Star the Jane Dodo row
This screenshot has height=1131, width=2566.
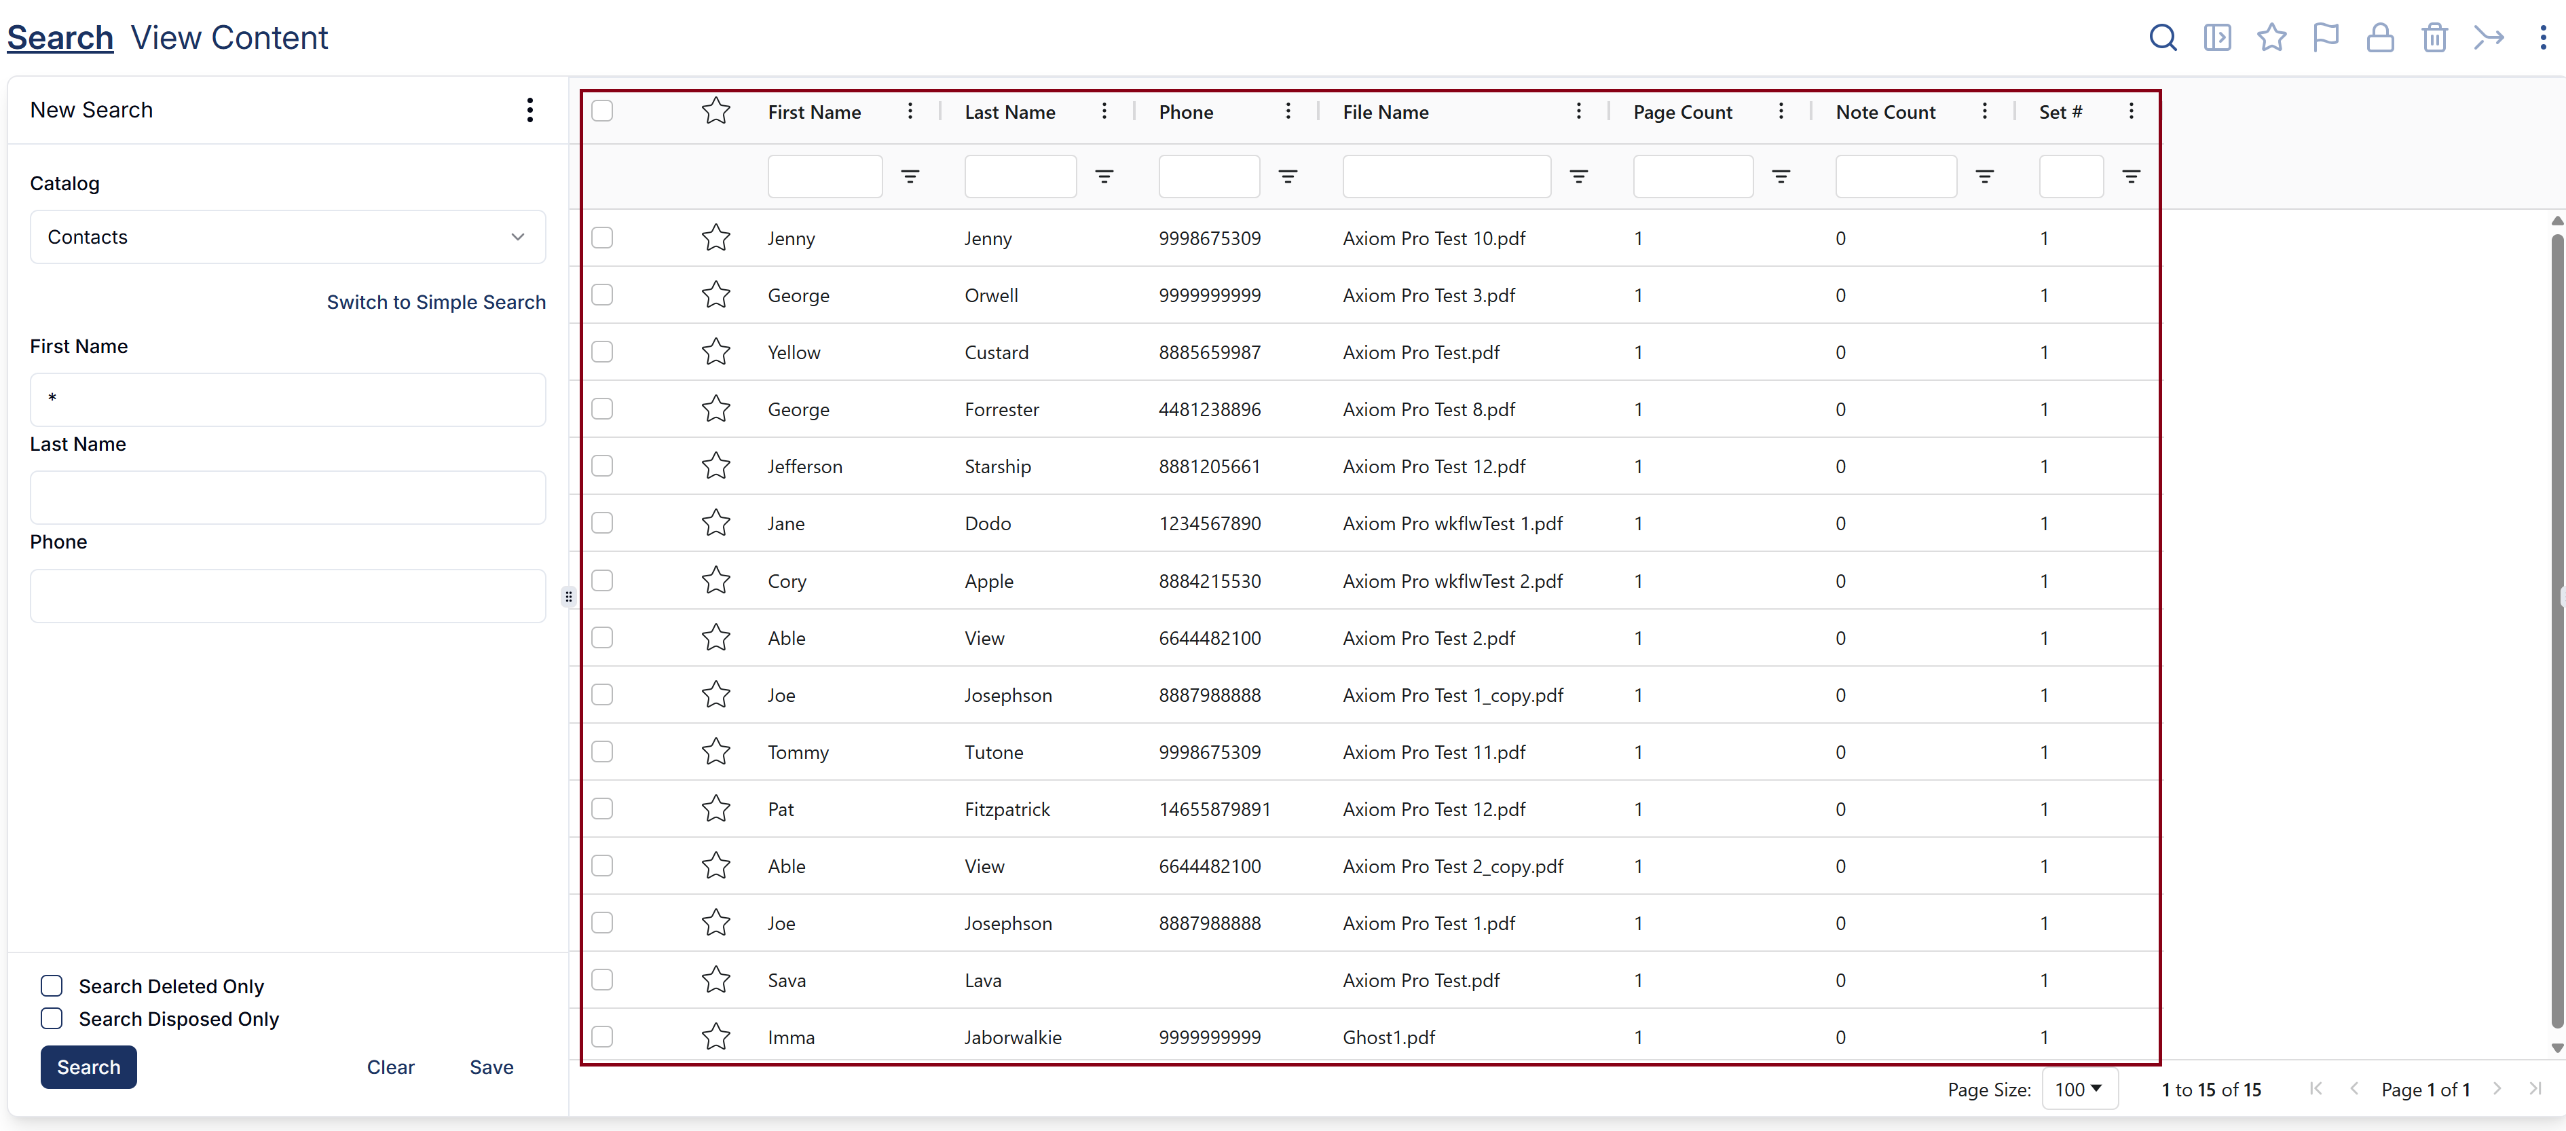[x=716, y=523]
